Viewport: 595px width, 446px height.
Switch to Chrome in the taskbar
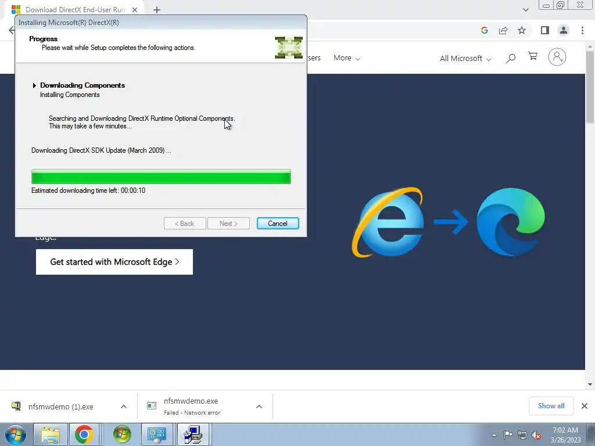pos(84,434)
